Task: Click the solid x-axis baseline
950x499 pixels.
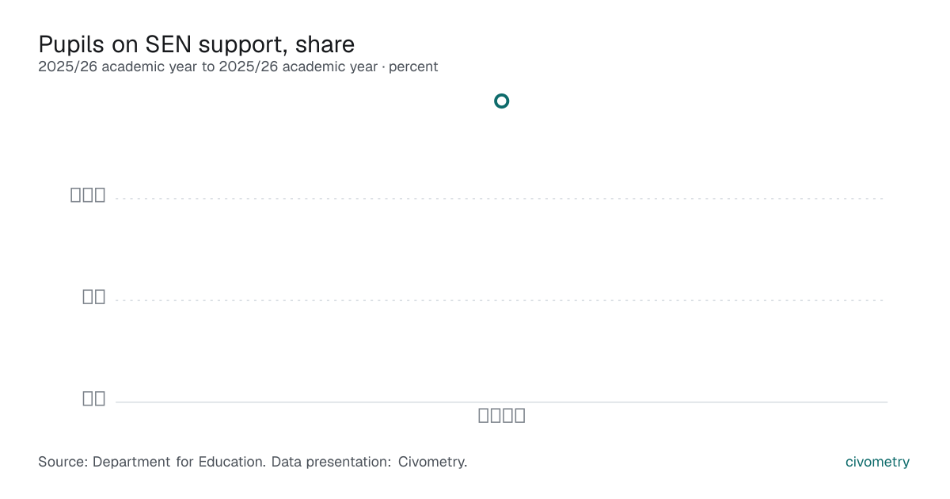Action: pos(501,402)
